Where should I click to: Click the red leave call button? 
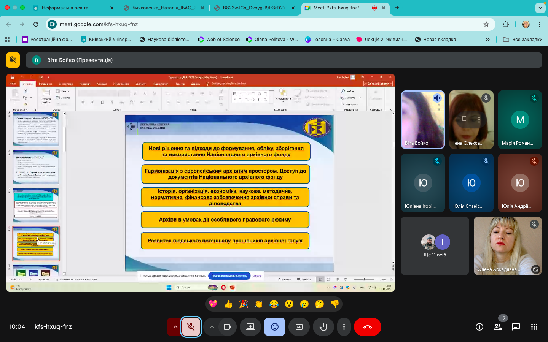tap(367, 327)
